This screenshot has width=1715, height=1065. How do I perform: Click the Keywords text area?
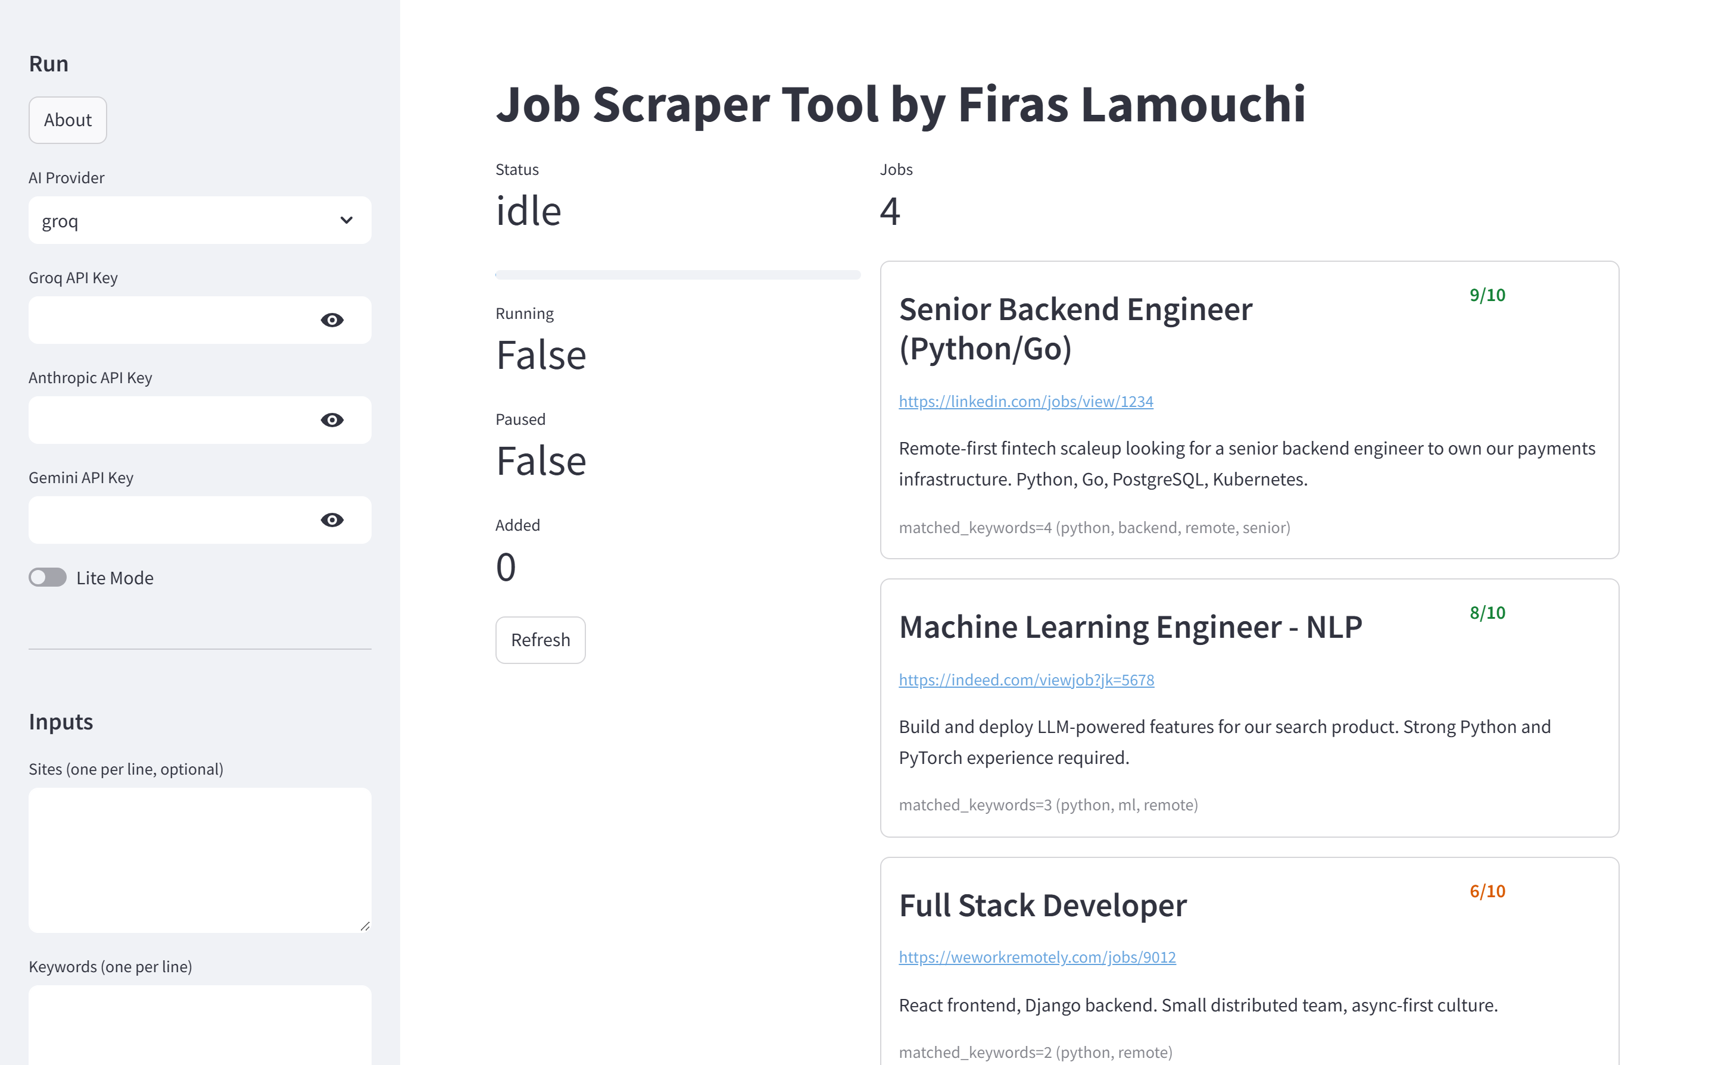coord(199,1025)
